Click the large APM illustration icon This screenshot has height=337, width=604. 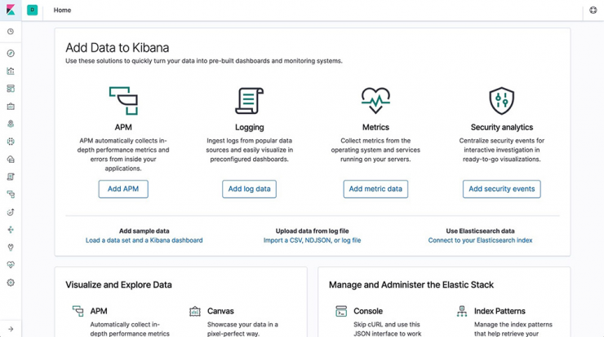(123, 101)
